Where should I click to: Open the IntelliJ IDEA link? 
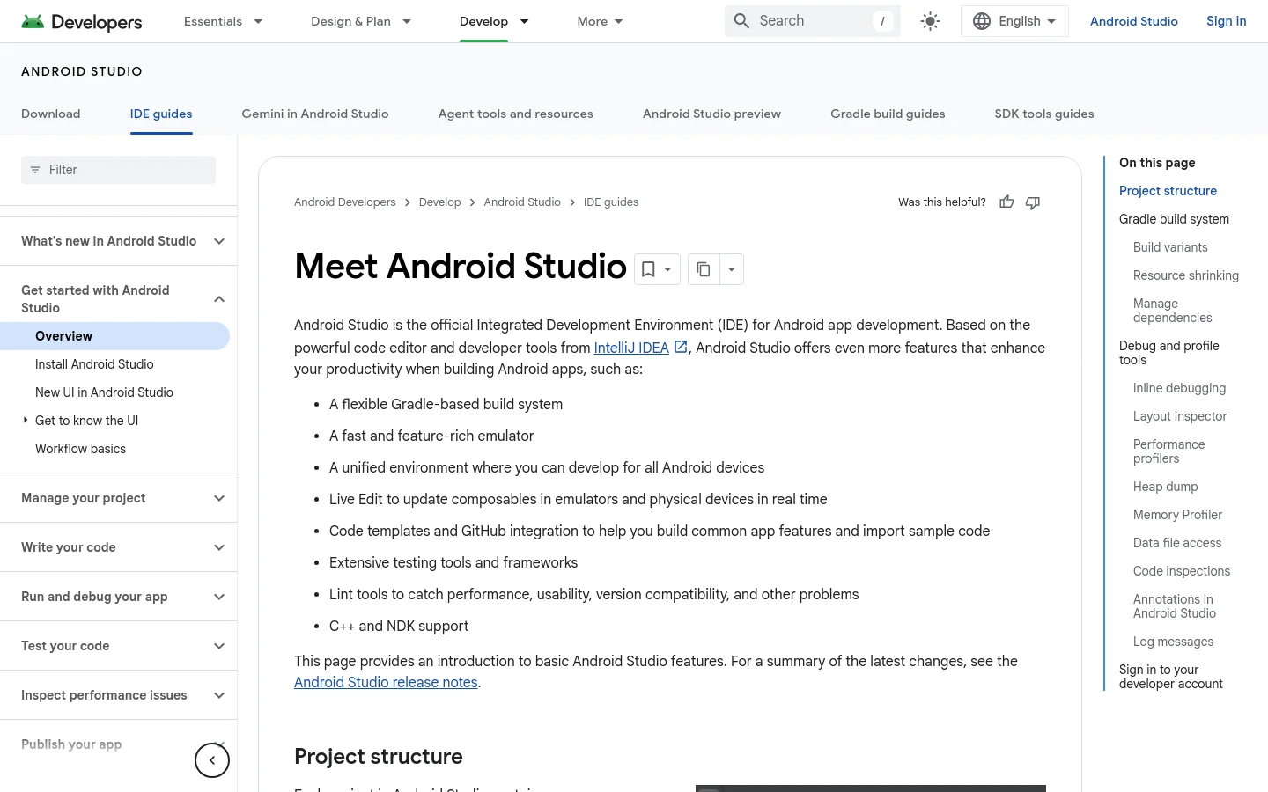coord(631,348)
